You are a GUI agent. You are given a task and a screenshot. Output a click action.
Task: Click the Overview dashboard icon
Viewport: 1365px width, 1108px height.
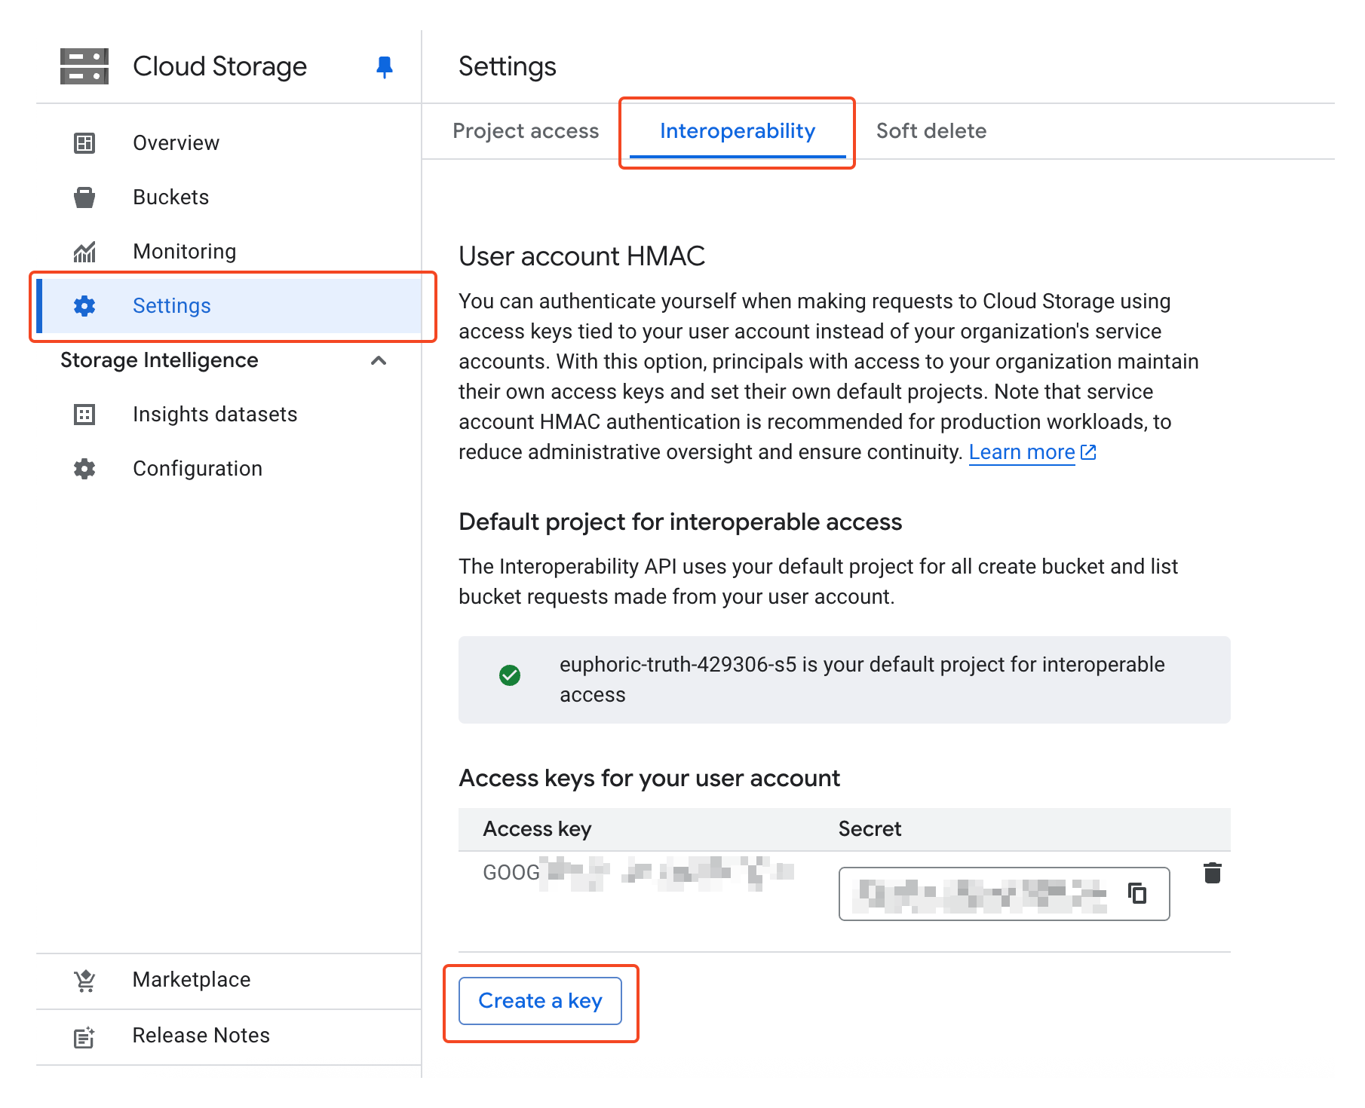(84, 143)
